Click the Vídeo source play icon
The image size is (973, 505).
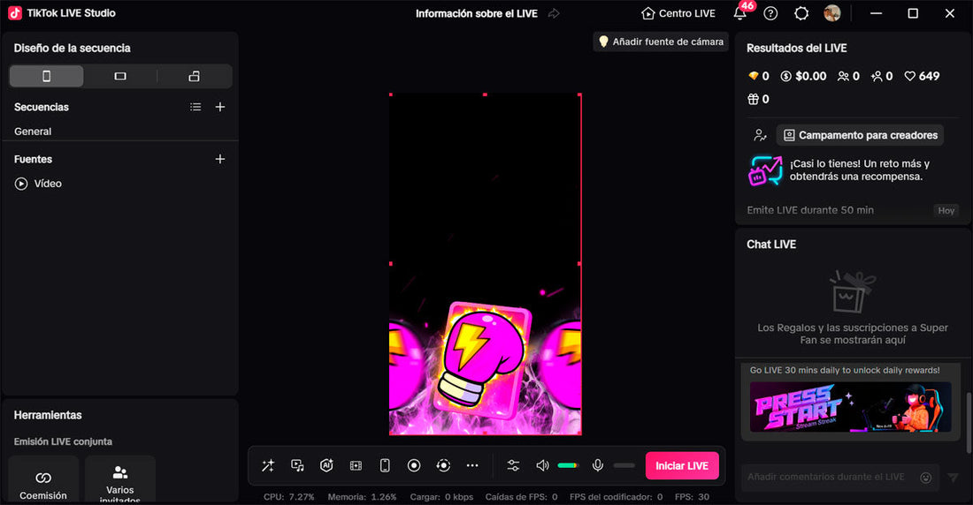tap(21, 184)
